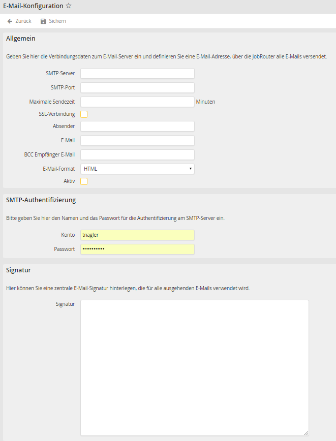Click the E-Mail address field
This screenshot has width=336, height=441.
(137, 141)
